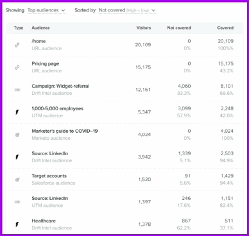Open the Pricing page audience
This screenshot has width=249, height=236.
(x=46, y=63)
